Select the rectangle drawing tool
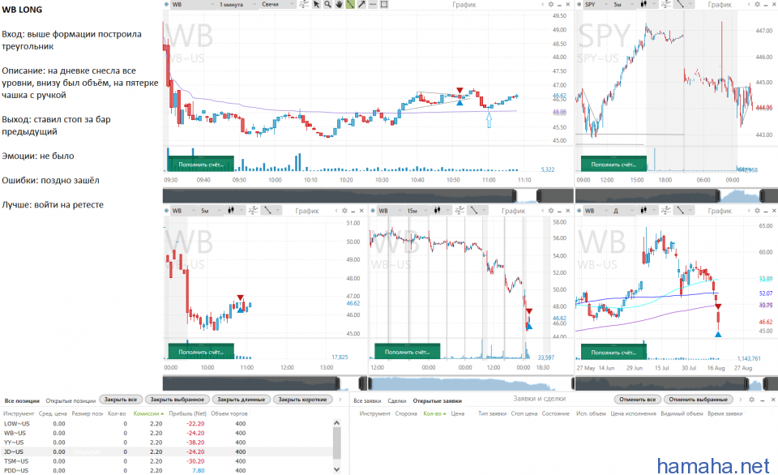The image size is (778, 475). (x=384, y=5)
